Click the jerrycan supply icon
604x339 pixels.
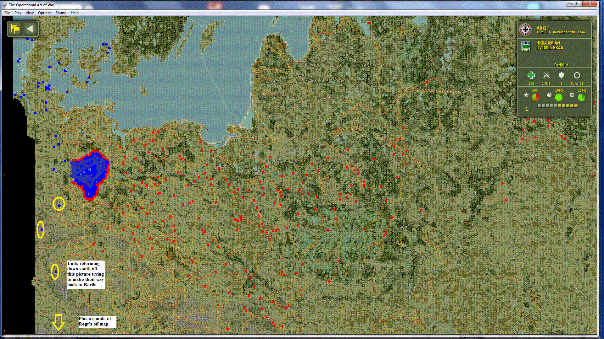tap(572, 95)
